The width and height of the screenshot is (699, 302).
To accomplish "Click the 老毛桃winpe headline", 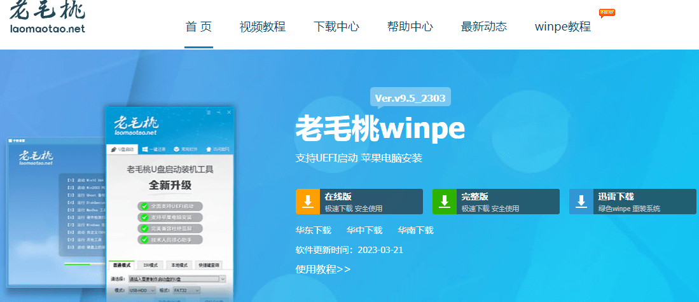I will (x=380, y=128).
